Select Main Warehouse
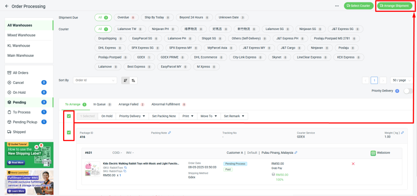 tap(29, 56)
